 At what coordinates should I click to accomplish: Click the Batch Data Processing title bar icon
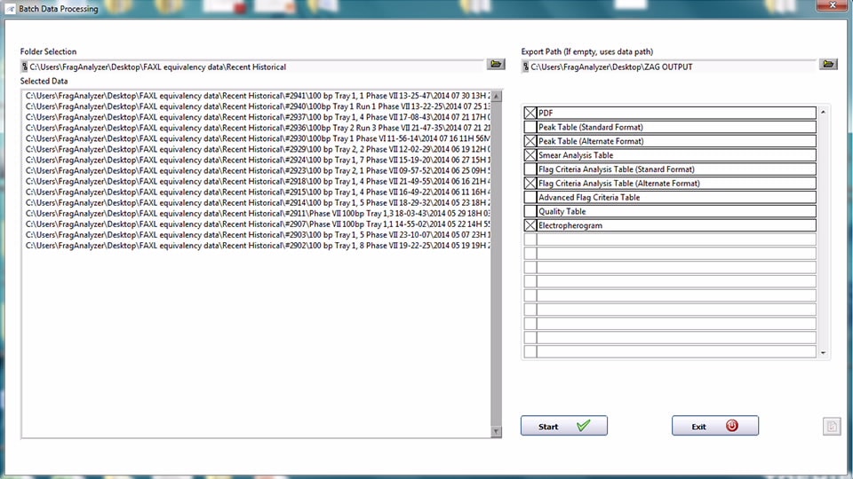9,7
